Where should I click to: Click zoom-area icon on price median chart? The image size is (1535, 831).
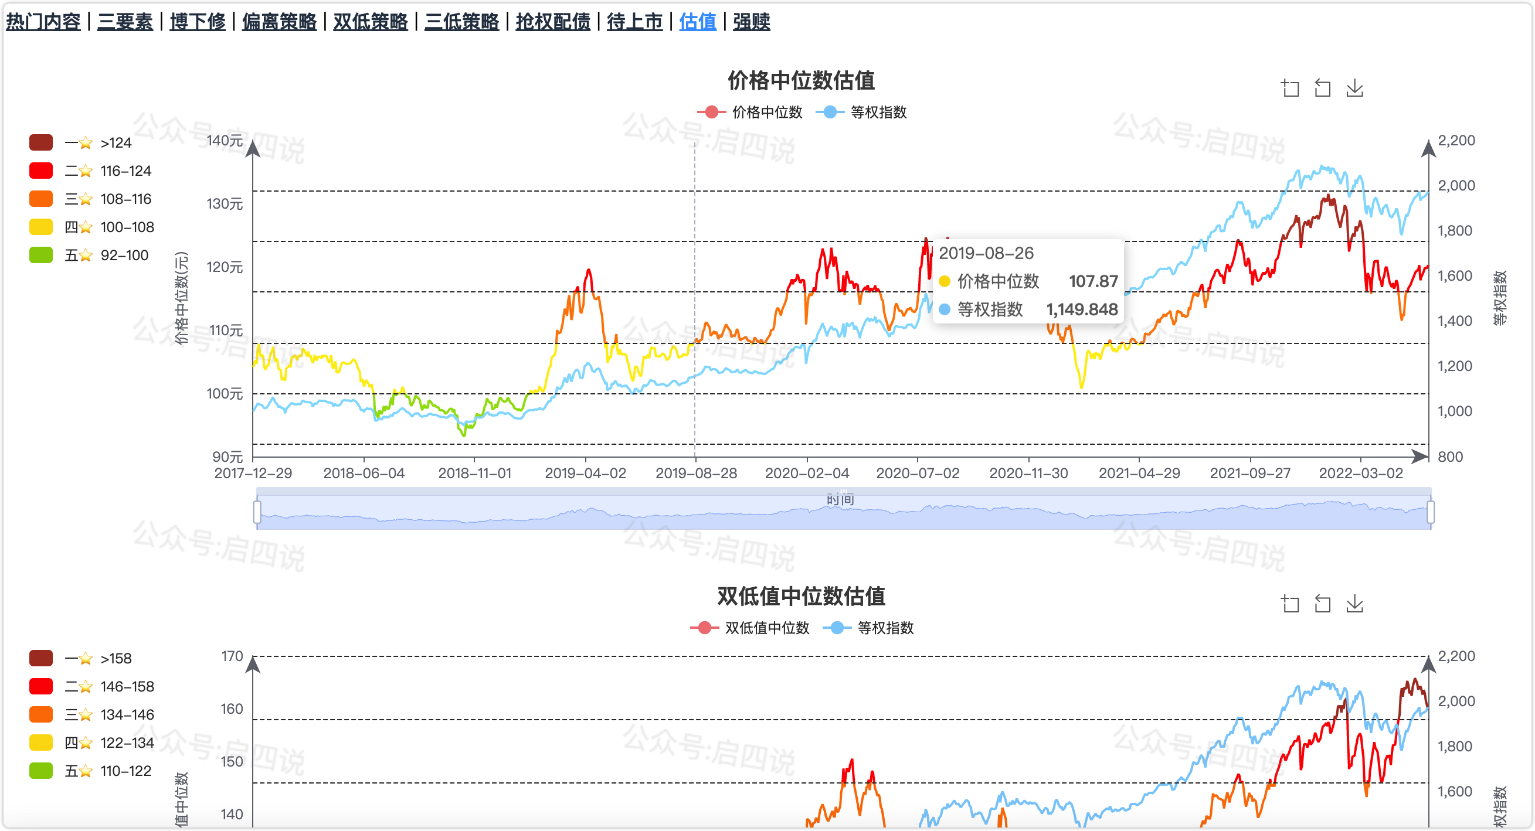1290,88
